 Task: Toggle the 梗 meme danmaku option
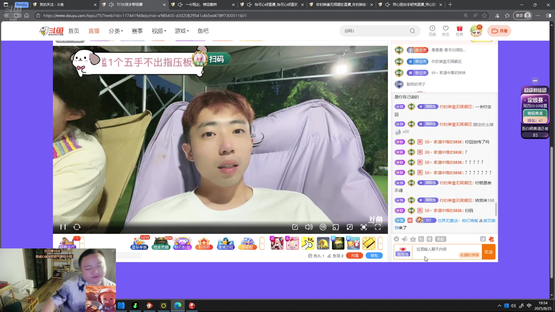(429, 239)
